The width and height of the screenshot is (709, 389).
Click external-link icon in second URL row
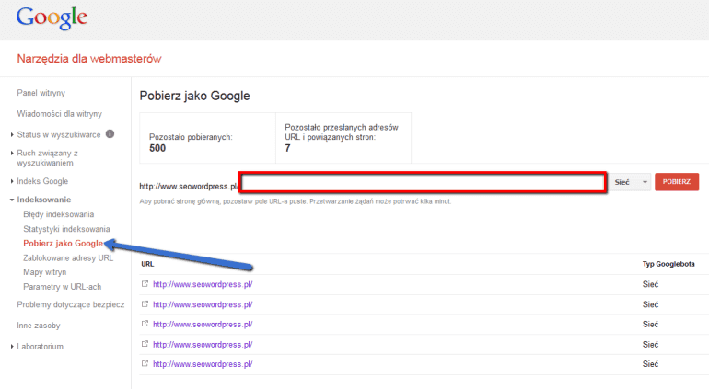tap(145, 304)
